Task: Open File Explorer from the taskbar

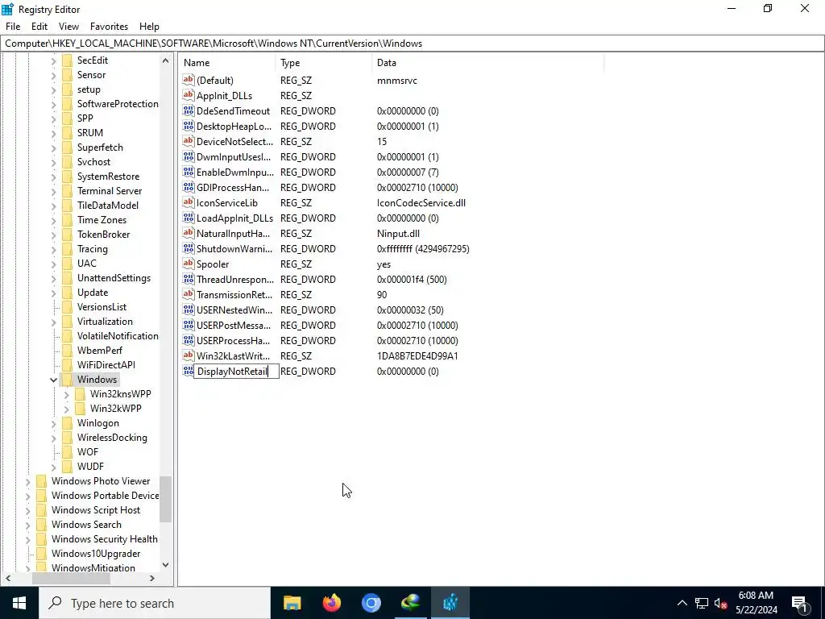Action: click(292, 603)
